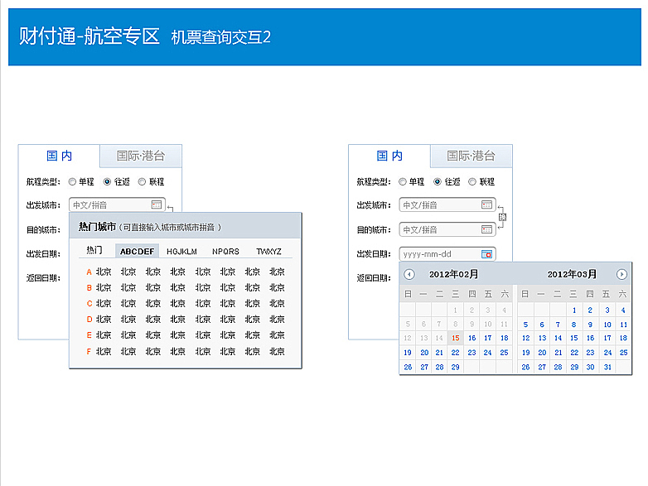The image size is (648, 486).
Task: Select February 16 in calendar
Action: click(472, 338)
